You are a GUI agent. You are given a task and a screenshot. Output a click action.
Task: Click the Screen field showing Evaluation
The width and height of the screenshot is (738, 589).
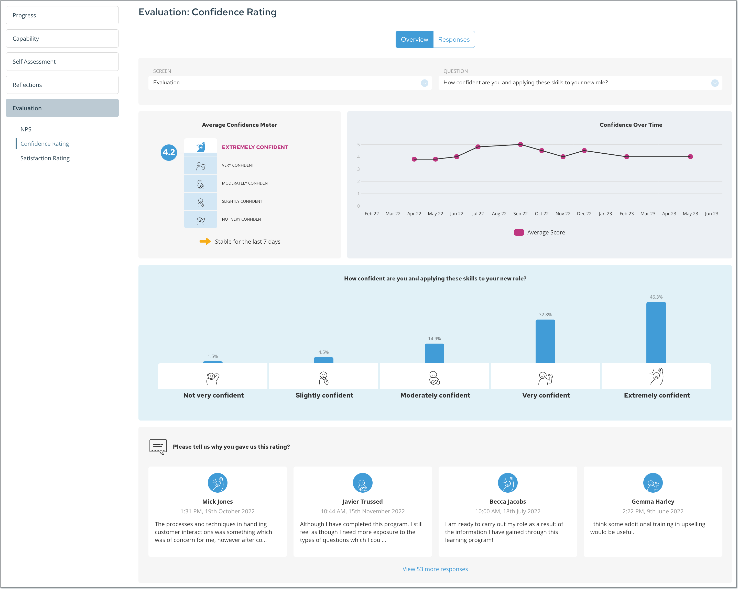click(x=290, y=83)
